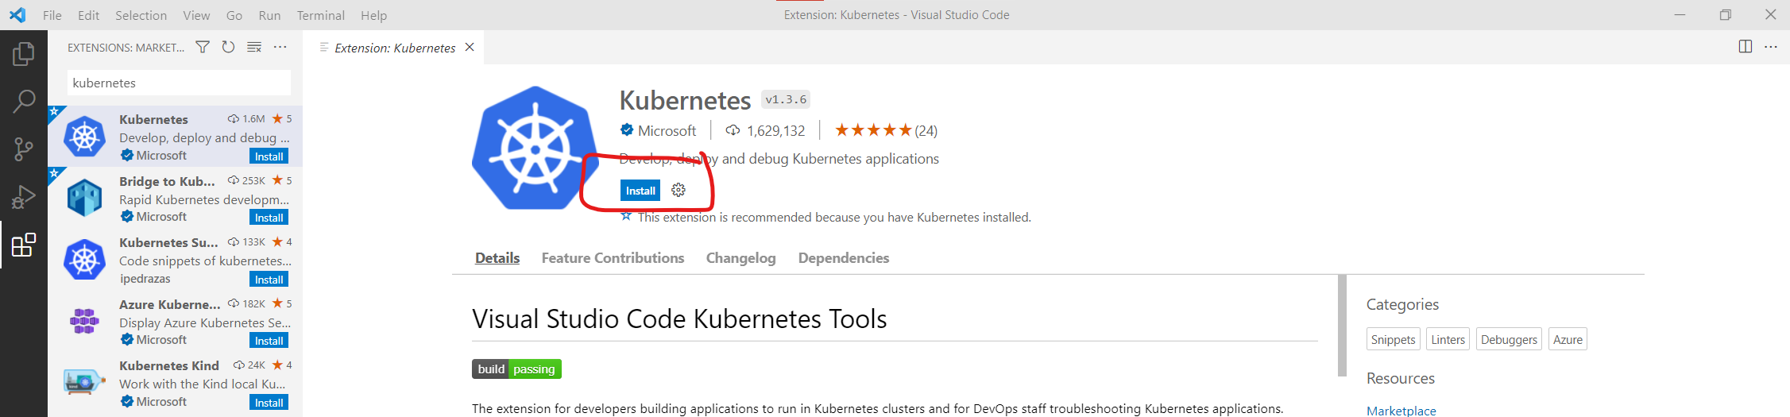Screen dimensions: 1790x417
Task: Open the manage gear next to Install
Action: (678, 191)
